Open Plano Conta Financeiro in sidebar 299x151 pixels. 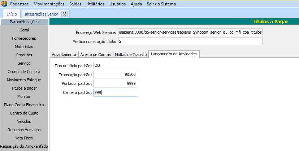(24, 105)
